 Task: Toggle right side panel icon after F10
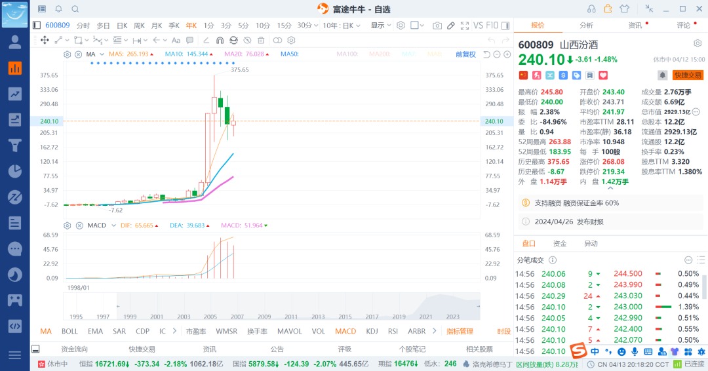pos(505,26)
